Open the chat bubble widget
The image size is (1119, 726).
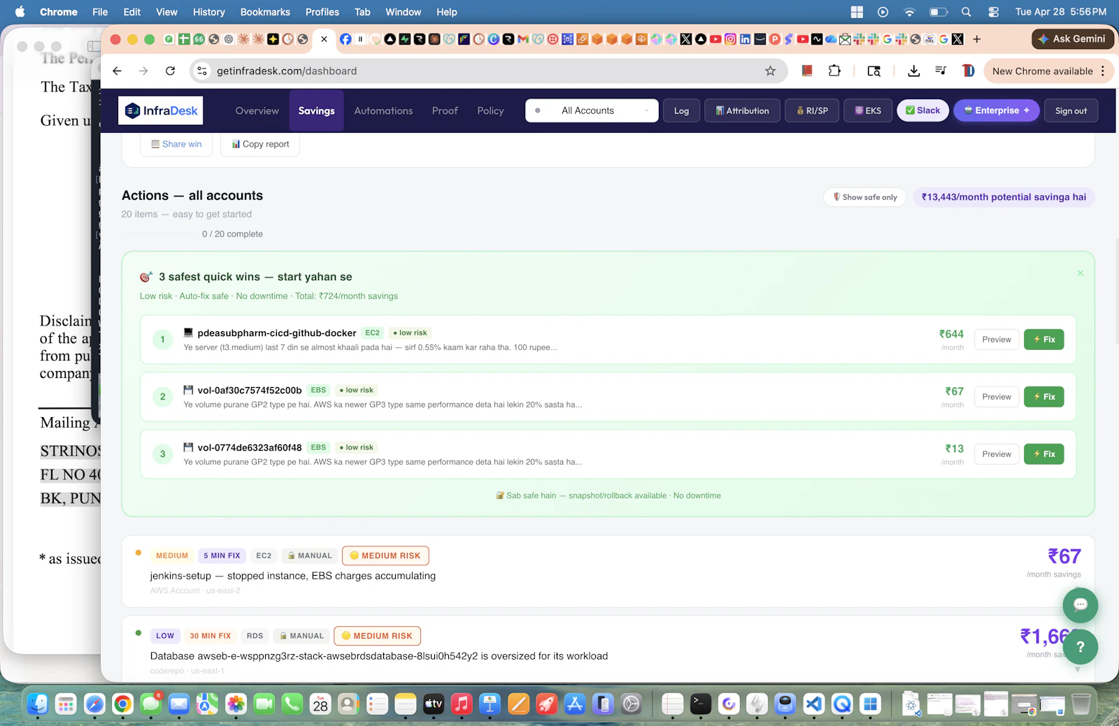coord(1081,605)
